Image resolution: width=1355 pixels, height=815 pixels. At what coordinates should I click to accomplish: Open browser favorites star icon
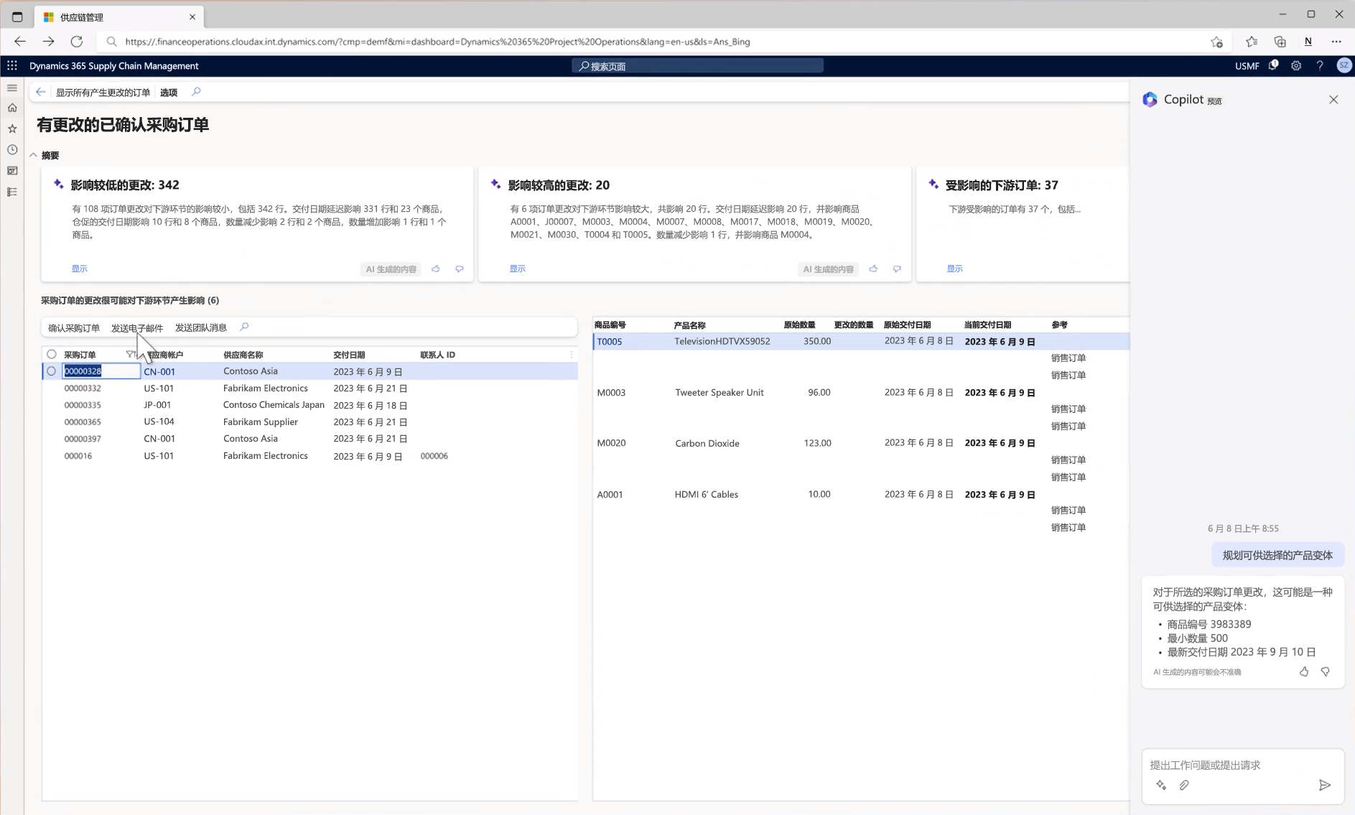pos(1252,42)
